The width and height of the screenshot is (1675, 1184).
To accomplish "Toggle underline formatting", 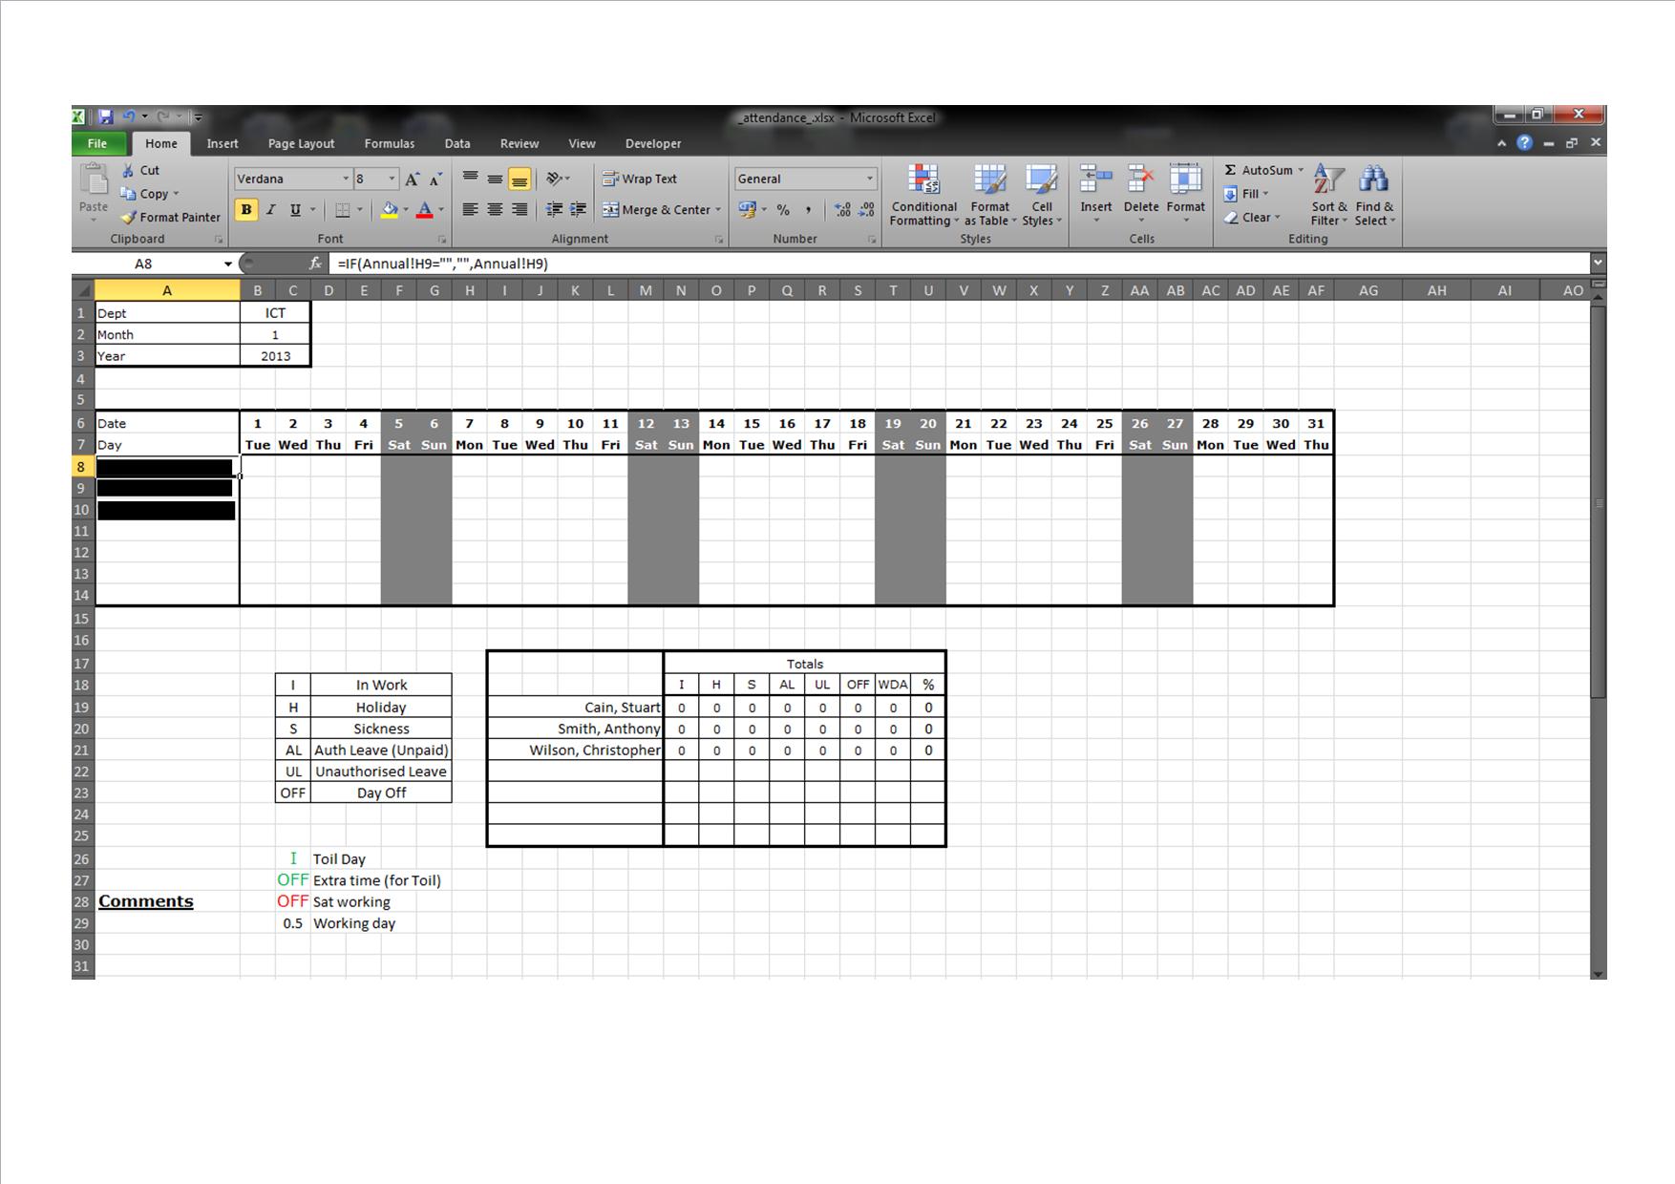I will pyautogui.click(x=295, y=209).
